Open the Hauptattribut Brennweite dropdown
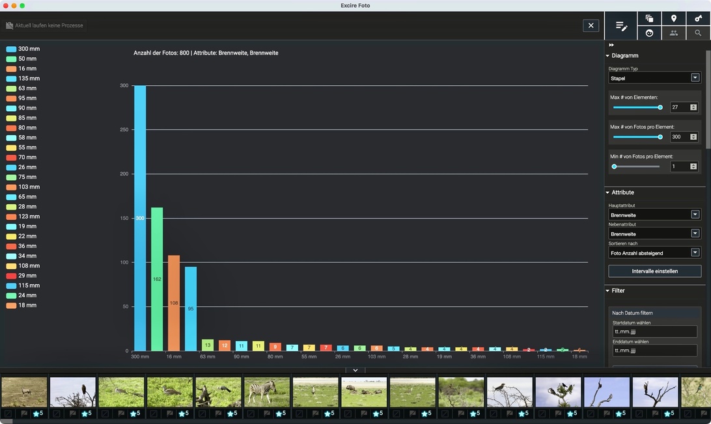 (654, 215)
